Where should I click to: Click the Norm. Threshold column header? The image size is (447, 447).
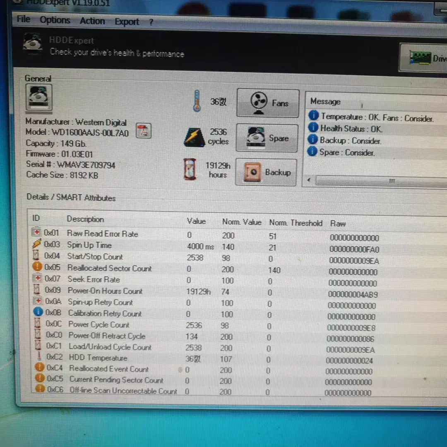click(296, 223)
